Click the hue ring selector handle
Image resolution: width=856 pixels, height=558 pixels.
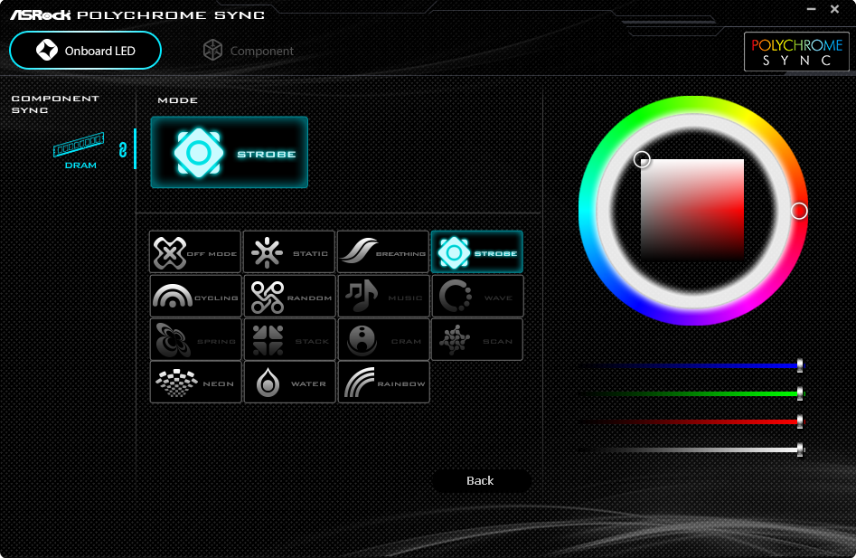coord(799,211)
